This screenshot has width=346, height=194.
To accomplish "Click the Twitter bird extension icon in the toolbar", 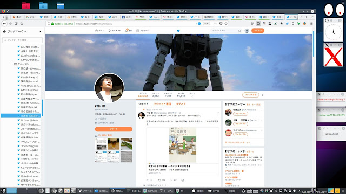I will point(287,24).
